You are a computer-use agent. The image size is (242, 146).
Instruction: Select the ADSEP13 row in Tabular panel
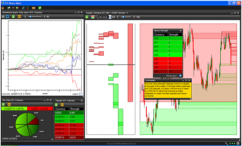(x=69, y=121)
